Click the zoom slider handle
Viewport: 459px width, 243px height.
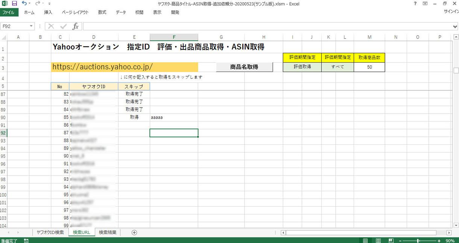click(x=418, y=241)
